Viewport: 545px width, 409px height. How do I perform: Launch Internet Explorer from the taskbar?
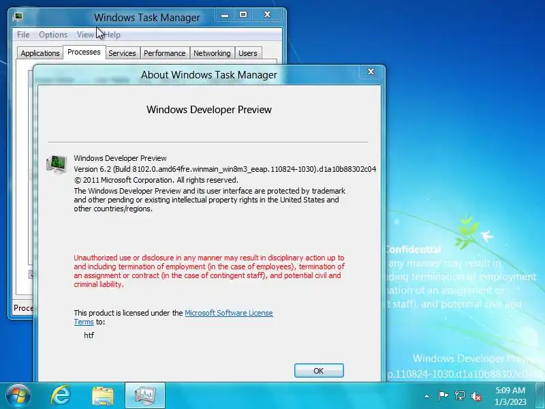tap(61, 395)
